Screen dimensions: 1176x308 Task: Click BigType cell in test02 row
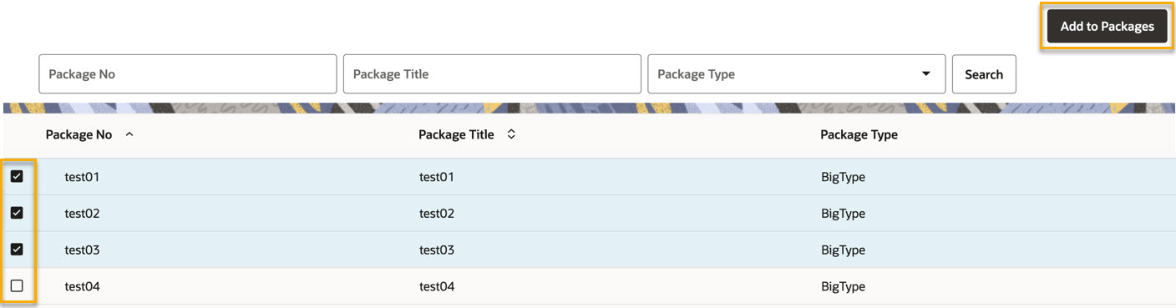(x=843, y=214)
